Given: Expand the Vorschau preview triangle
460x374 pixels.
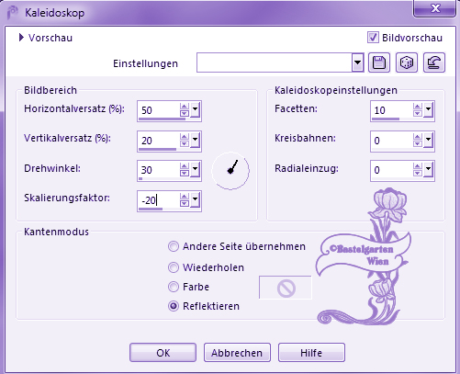Looking at the screenshot, I should 21,38.
